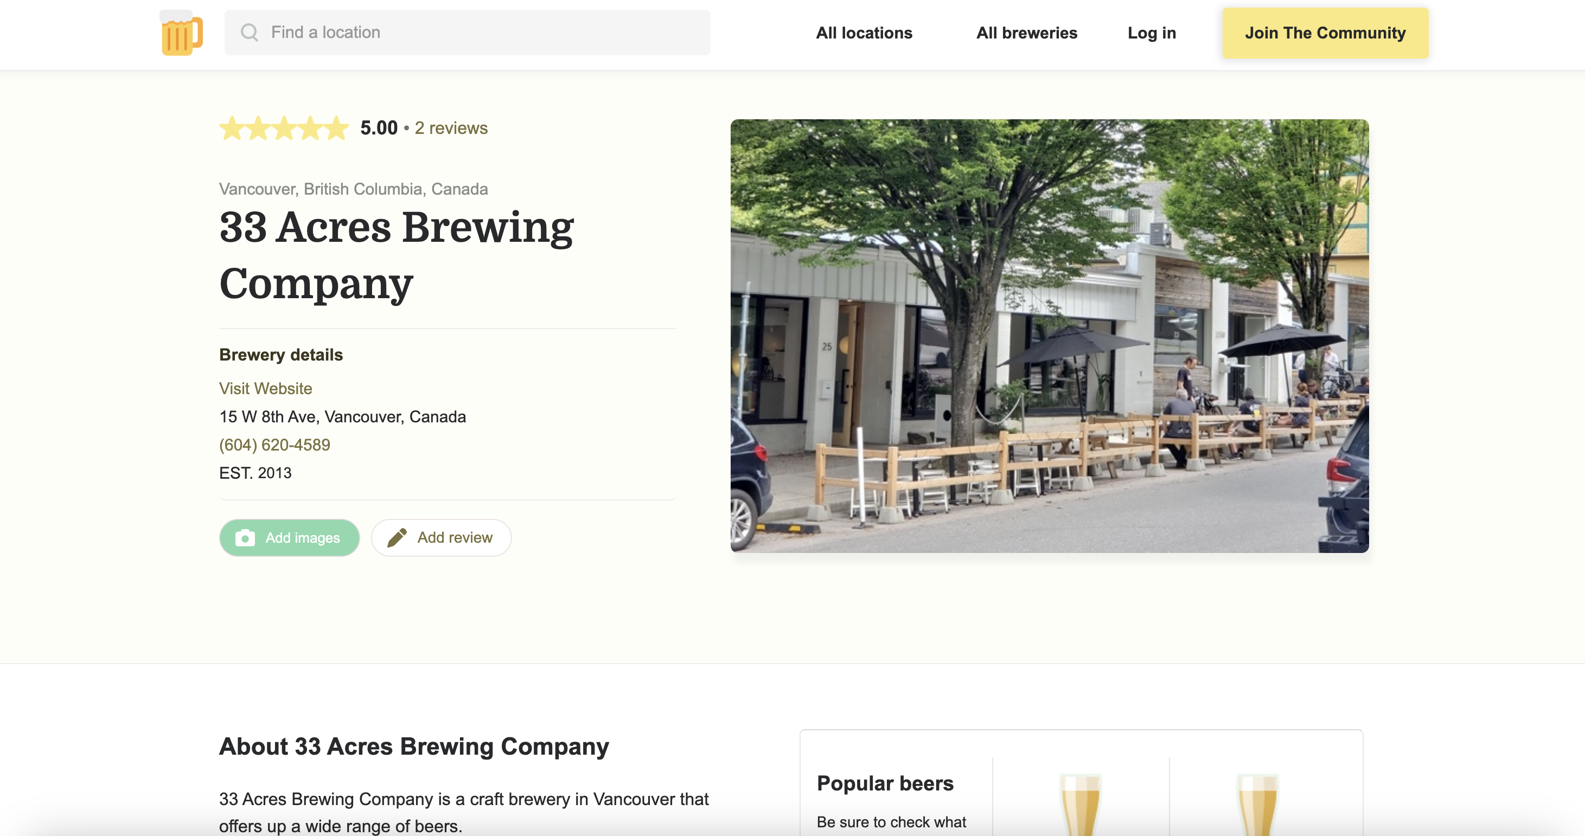Click the first beer glass icon
This screenshot has width=1585, height=836.
[x=1080, y=805]
